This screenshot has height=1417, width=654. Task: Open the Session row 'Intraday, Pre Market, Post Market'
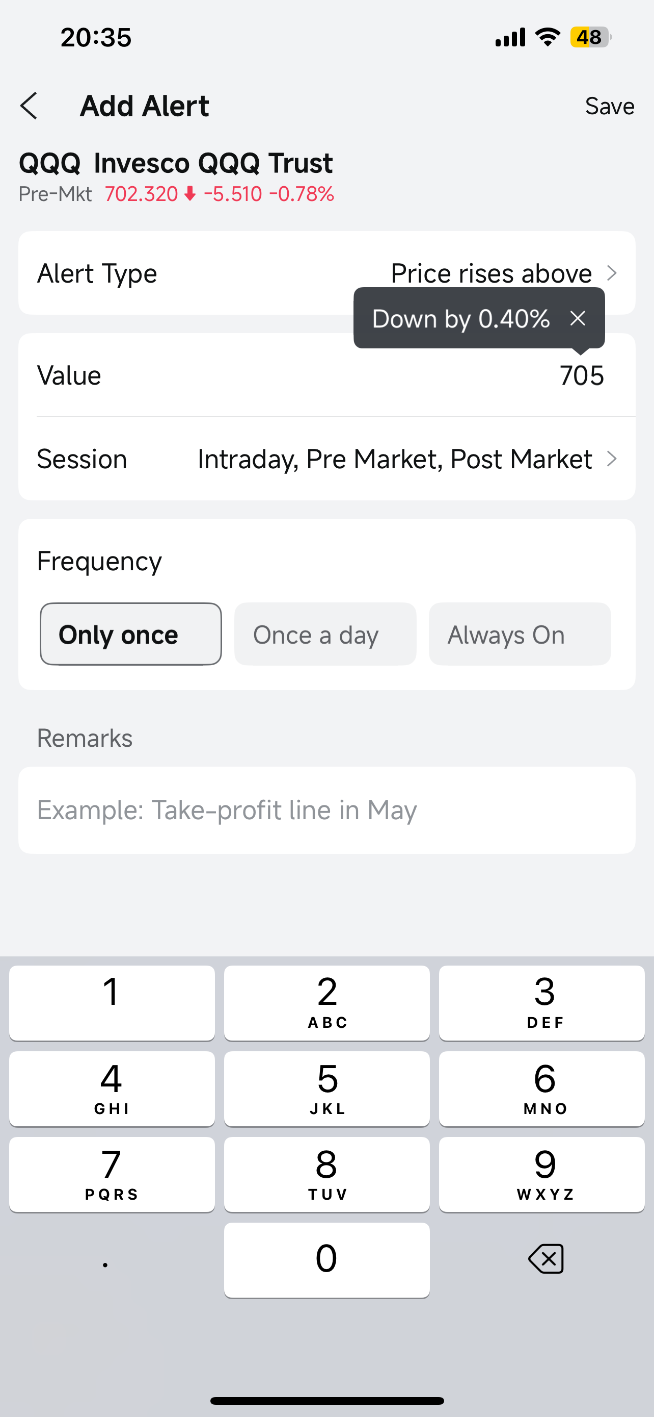326,459
